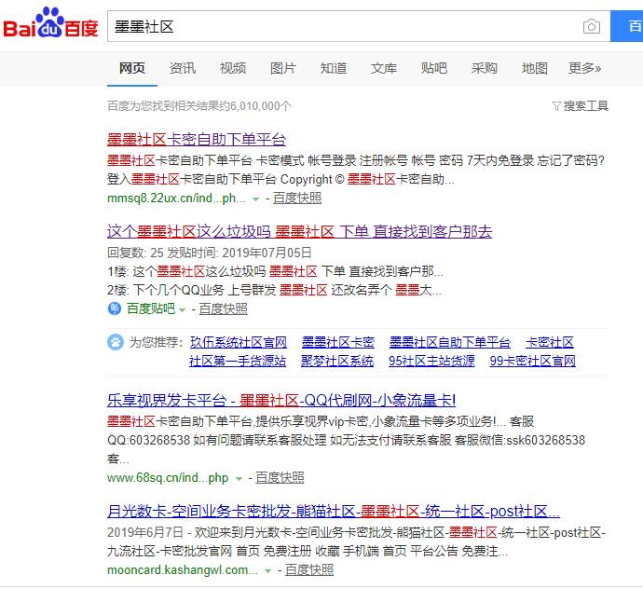Expand dropdown arrow after 百度贴吧

pos(182,309)
